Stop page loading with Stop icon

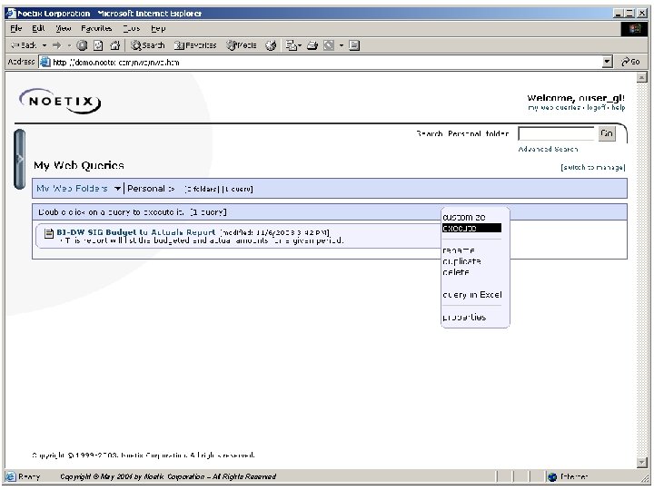coord(82,45)
